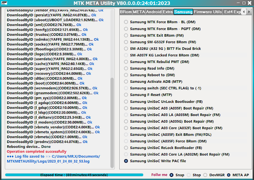
Task: Click the DownloadByID [recovery] log line
Action: pyautogui.click(x=49, y=74)
